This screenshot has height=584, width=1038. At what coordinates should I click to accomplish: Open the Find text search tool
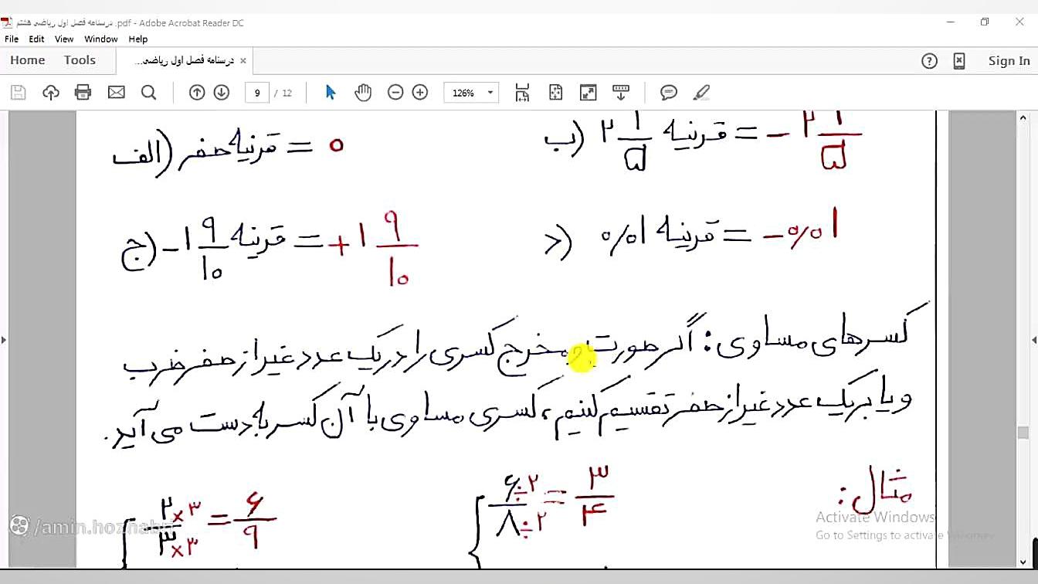point(149,93)
